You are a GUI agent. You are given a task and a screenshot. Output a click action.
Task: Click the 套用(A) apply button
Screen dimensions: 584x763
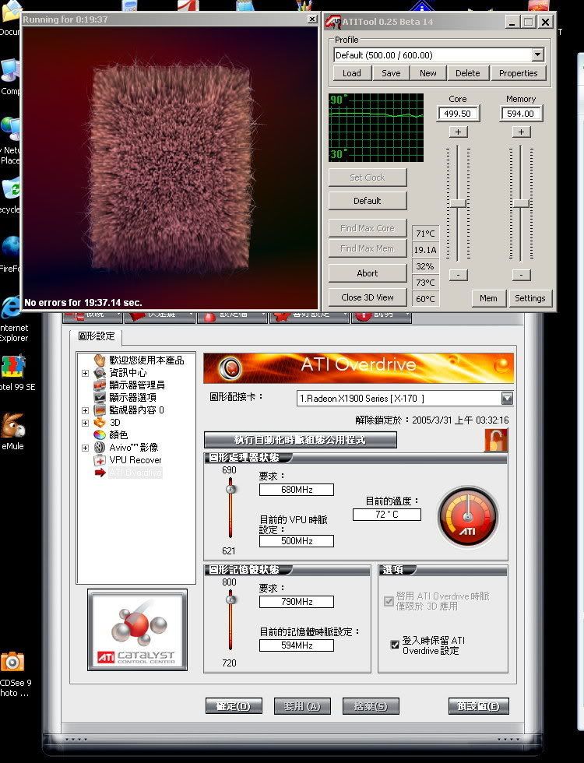point(302,706)
